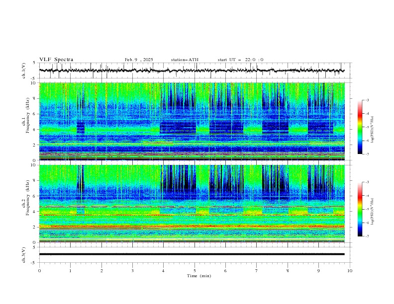394x304 pixels.
Task: Click the "ch.3(V)" axis label
Action: click(x=24, y=255)
